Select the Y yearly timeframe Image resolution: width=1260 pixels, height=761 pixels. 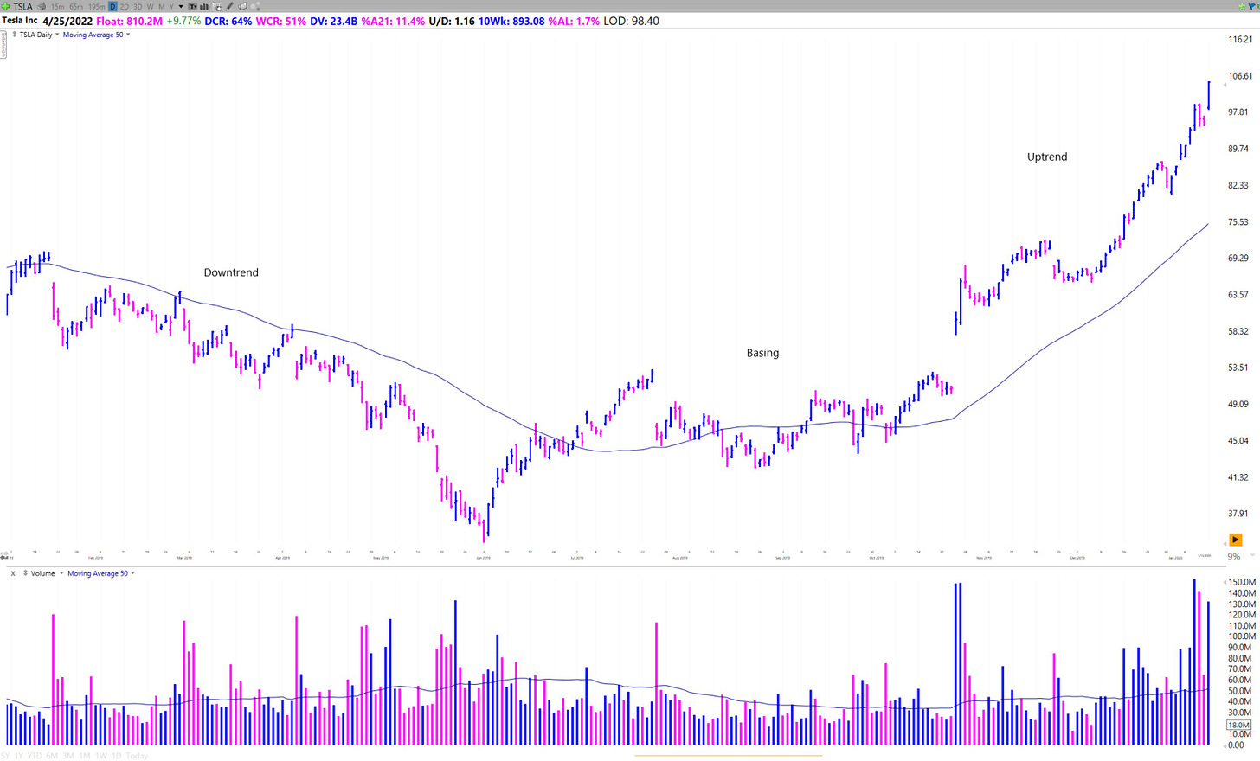coord(171,7)
